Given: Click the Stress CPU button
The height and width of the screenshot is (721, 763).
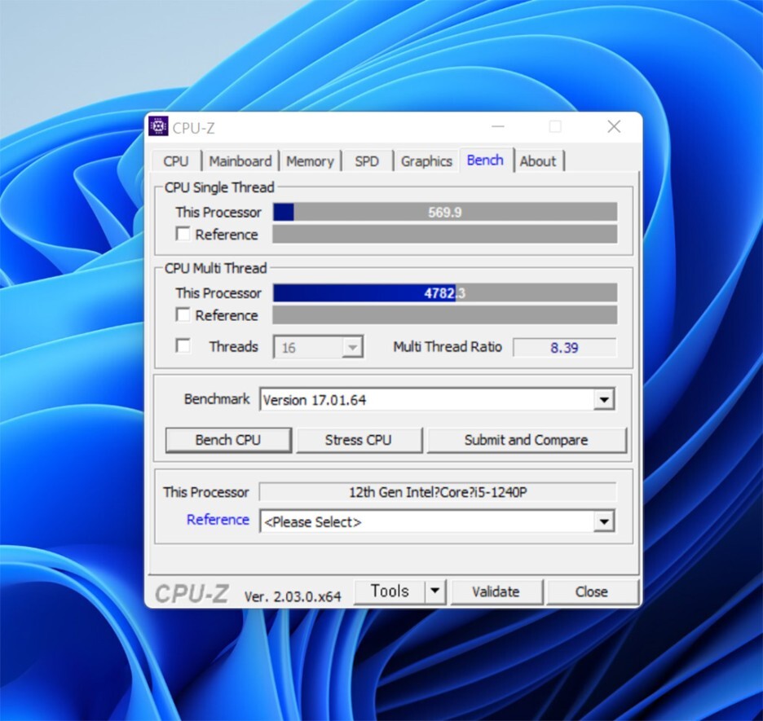Looking at the screenshot, I should coord(359,440).
